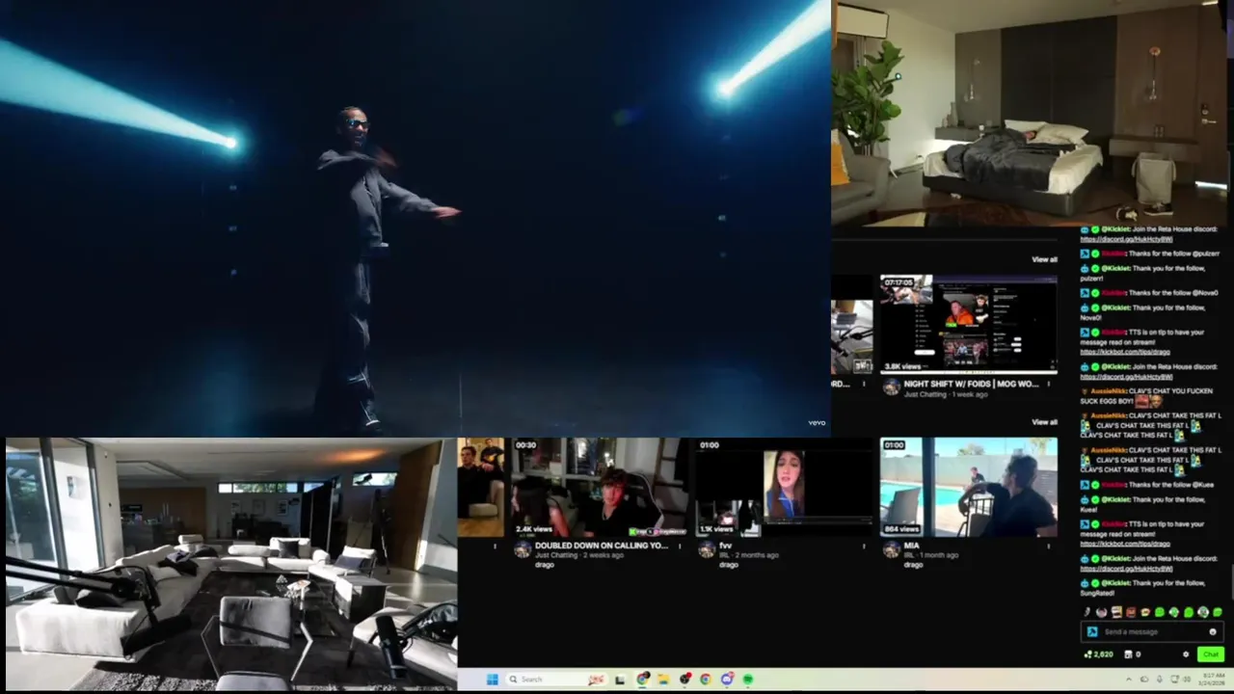This screenshot has height=694, width=1234.
Task: Click lower View all link above MIA video
Action: coord(1044,422)
